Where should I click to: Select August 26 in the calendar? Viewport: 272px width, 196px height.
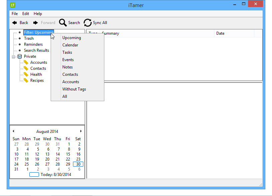pos(37,164)
